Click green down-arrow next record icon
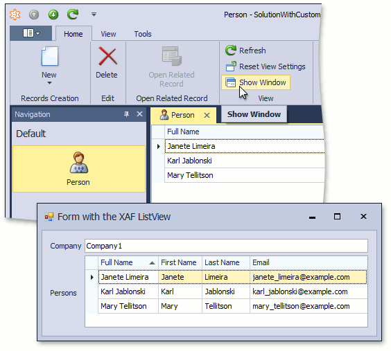This screenshot has height=351, width=391. click(53, 15)
